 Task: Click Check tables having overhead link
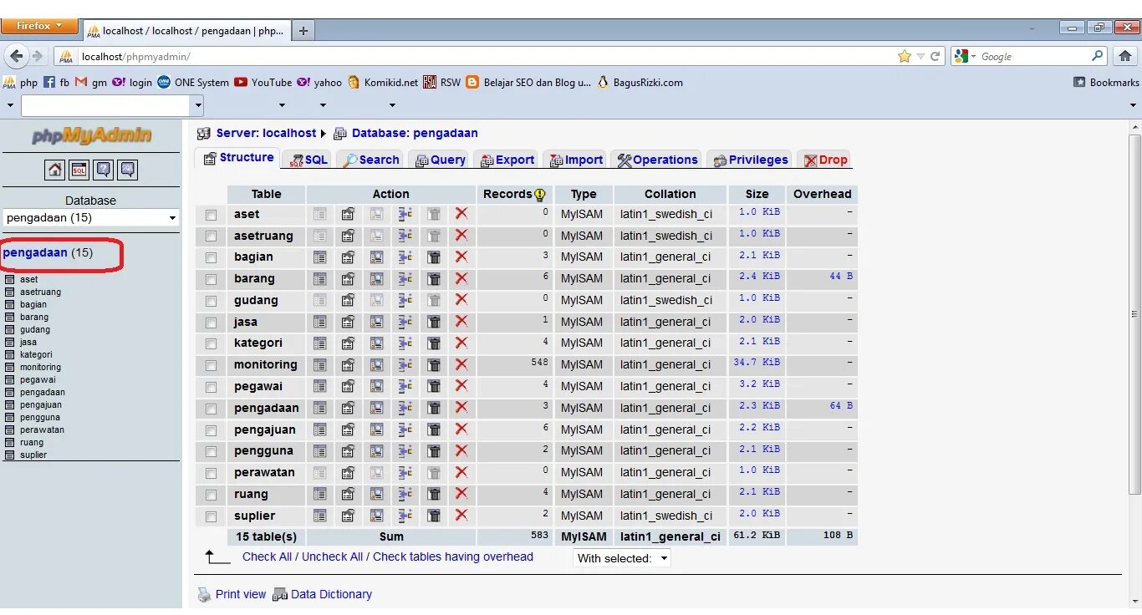coord(453,557)
